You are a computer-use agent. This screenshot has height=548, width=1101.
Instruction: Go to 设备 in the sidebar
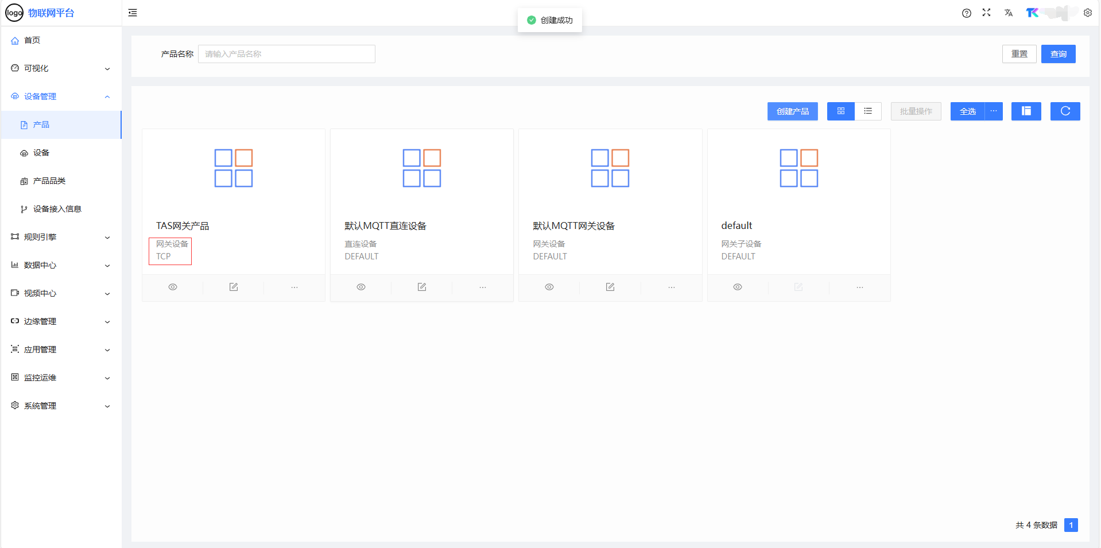(x=41, y=153)
